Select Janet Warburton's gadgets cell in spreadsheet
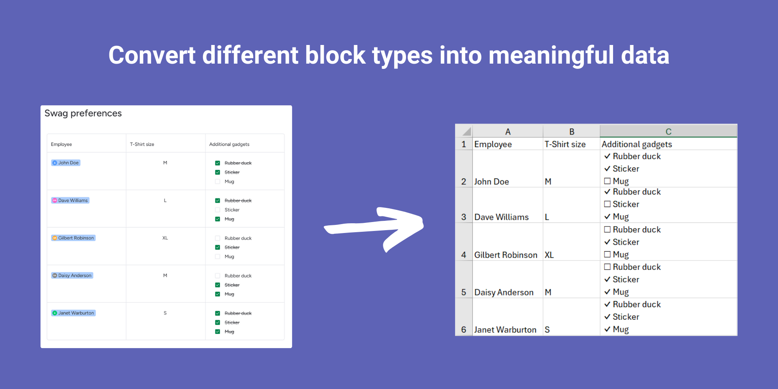 669,317
